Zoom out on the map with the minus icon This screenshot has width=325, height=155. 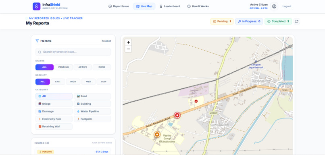pyautogui.click(x=128, y=49)
